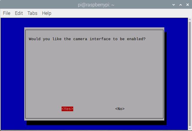Click the terminal vertical scrollbar
Image resolution: width=192 pixels, height=131 pixels.
pyautogui.click(x=190, y=74)
